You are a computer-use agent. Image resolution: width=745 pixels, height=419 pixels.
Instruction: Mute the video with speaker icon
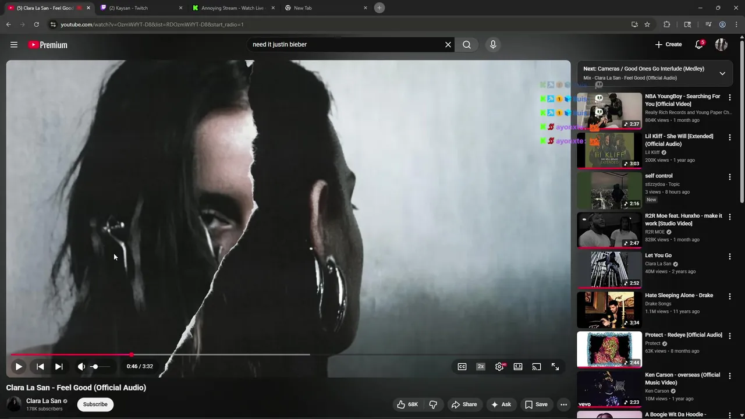pyautogui.click(x=81, y=367)
